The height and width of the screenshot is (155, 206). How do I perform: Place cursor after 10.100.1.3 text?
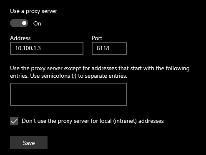point(41,48)
